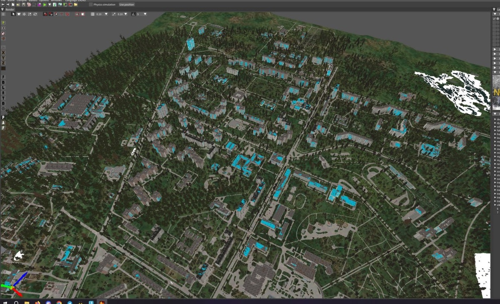500x304 pixels.
Task: Collapse panel using arrow beside Render
Action: 2,10
